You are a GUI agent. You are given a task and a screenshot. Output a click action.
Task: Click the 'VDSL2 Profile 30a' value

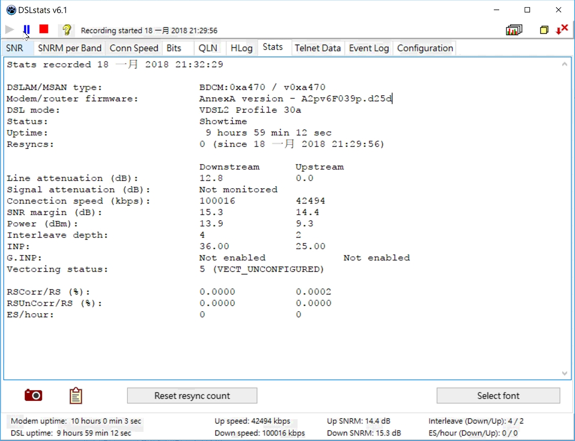(250, 110)
